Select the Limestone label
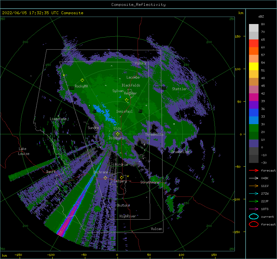 tap(58, 119)
